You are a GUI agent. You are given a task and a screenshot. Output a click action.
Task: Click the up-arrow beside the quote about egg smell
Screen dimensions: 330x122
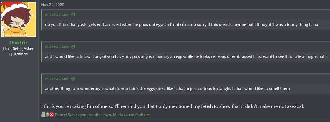[x=73, y=78]
